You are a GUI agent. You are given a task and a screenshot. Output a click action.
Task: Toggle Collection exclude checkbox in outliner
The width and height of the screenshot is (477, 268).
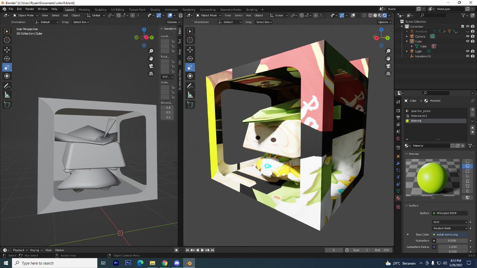tap(463, 27)
